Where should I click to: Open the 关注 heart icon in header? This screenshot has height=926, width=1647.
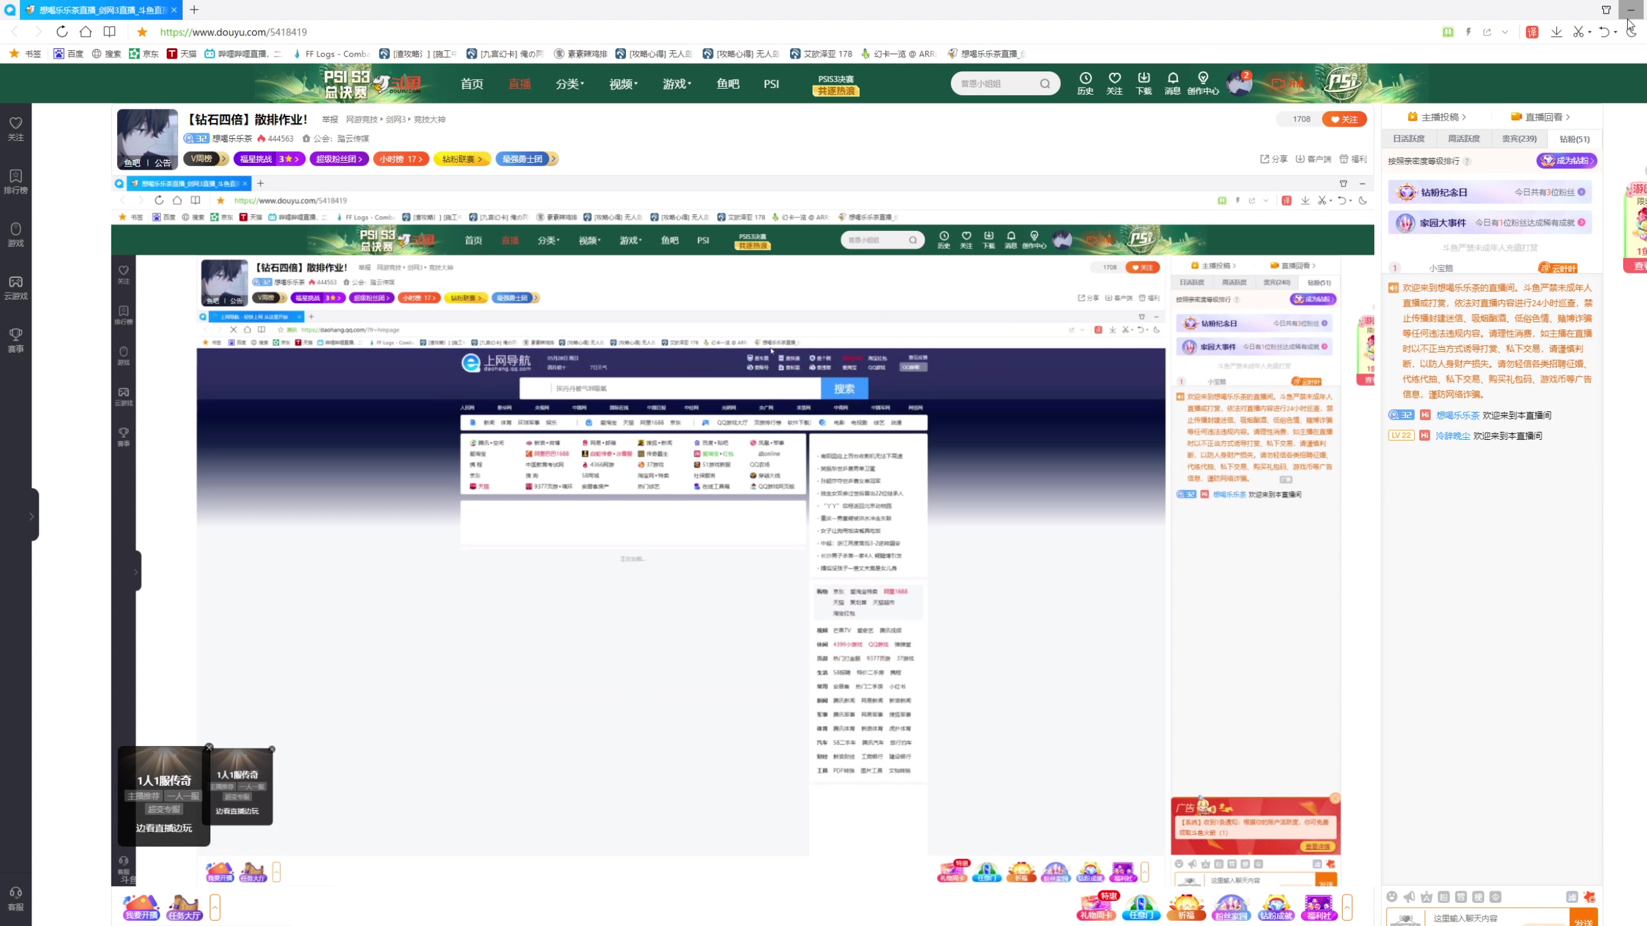(1114, 83)
